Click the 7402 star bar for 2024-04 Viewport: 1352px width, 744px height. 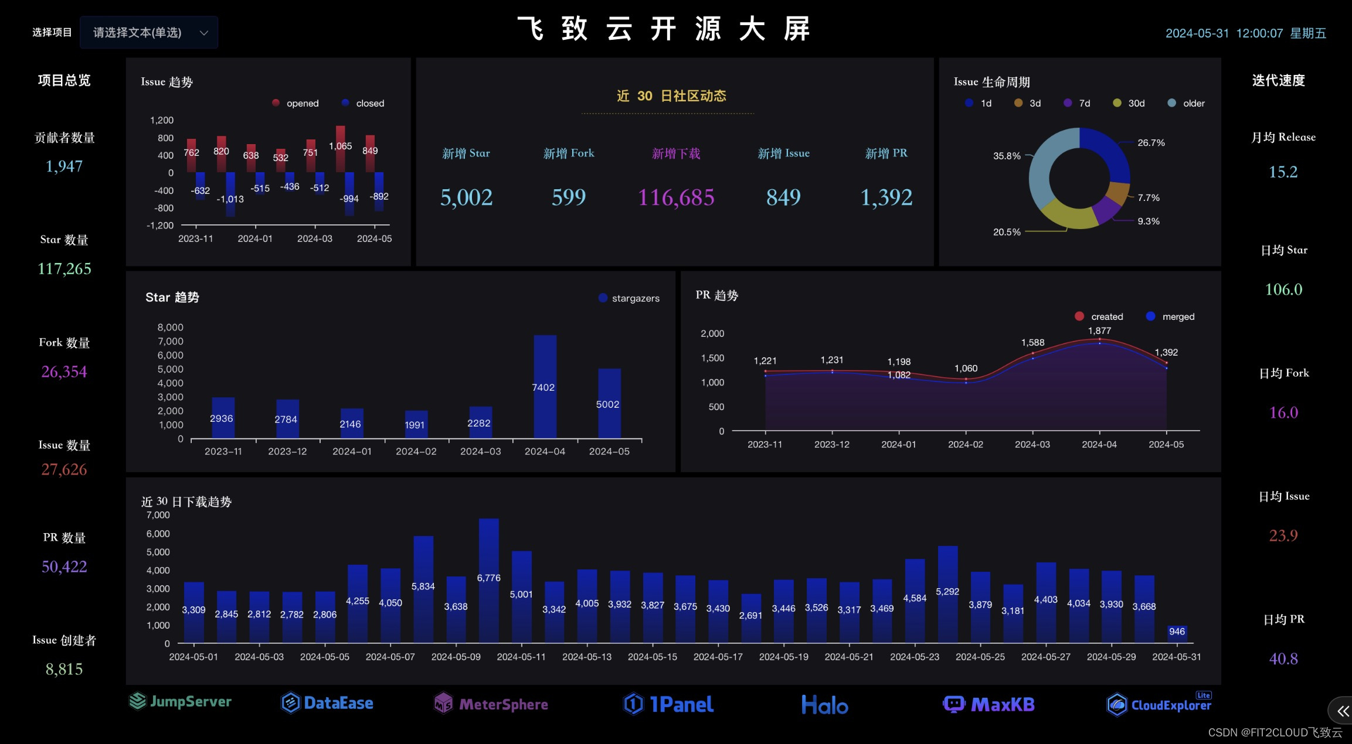[x=545, y=387]
